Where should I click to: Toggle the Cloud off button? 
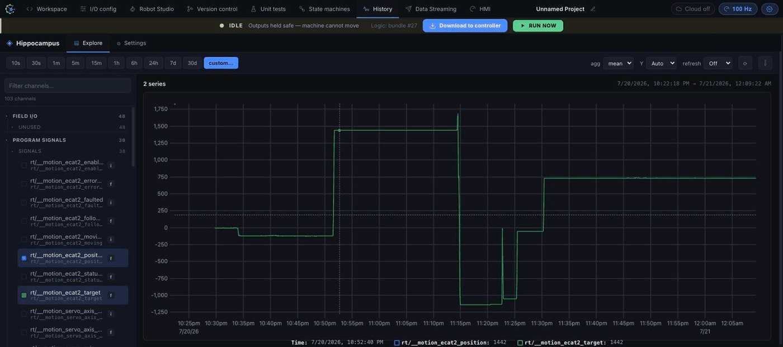point(693,9)
